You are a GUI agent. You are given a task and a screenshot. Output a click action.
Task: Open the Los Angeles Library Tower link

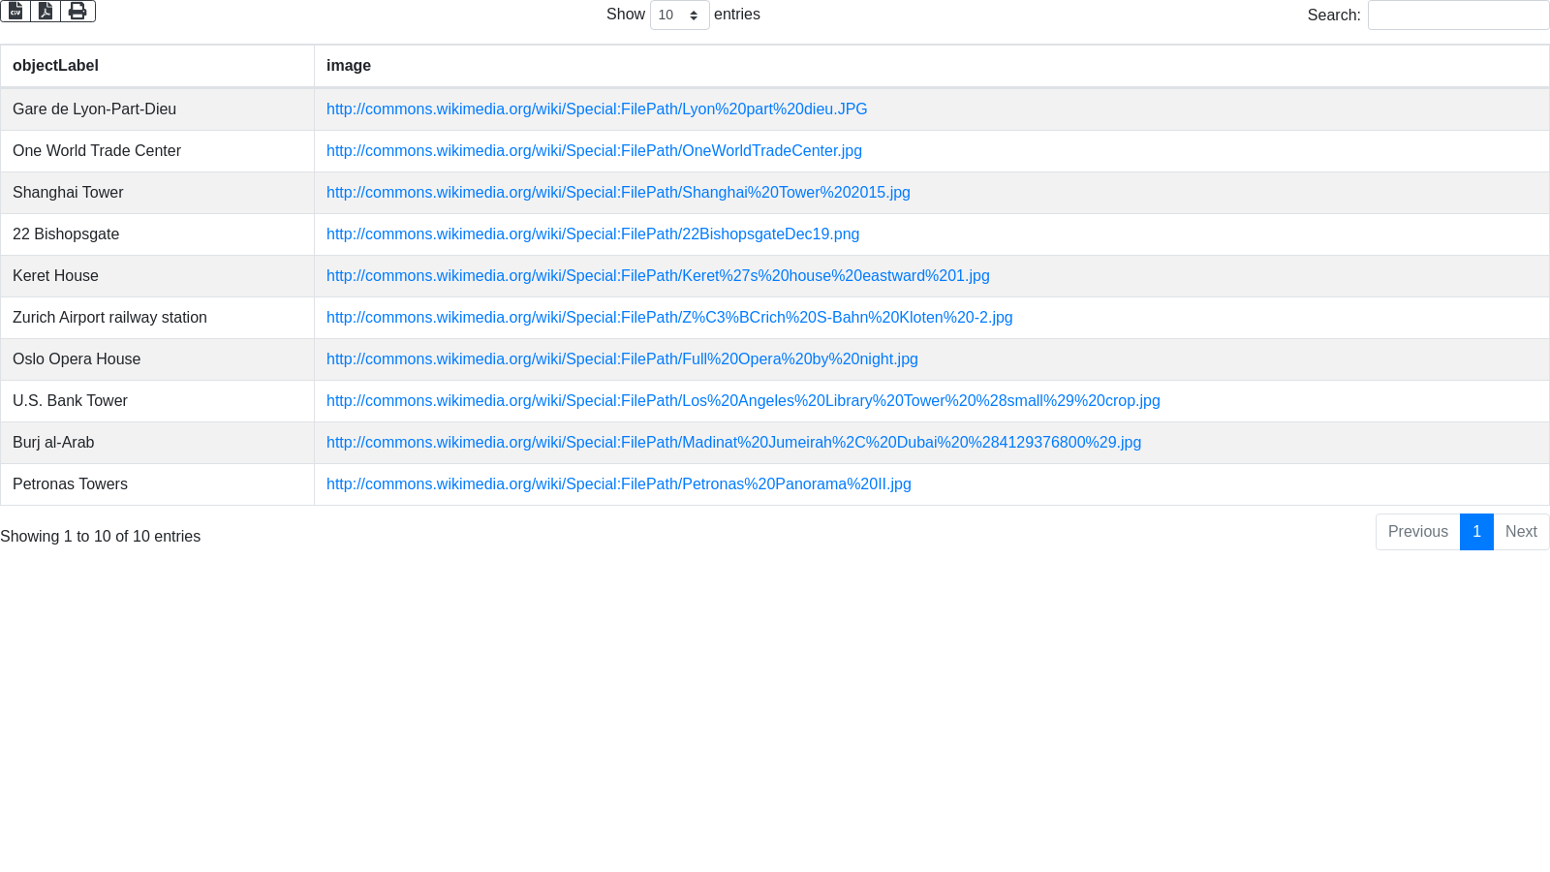(743, 401)
